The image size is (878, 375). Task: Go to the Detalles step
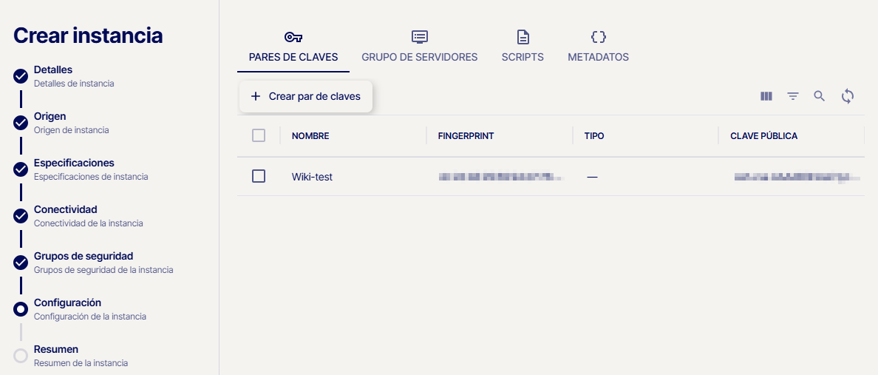(x=53, y=70)
